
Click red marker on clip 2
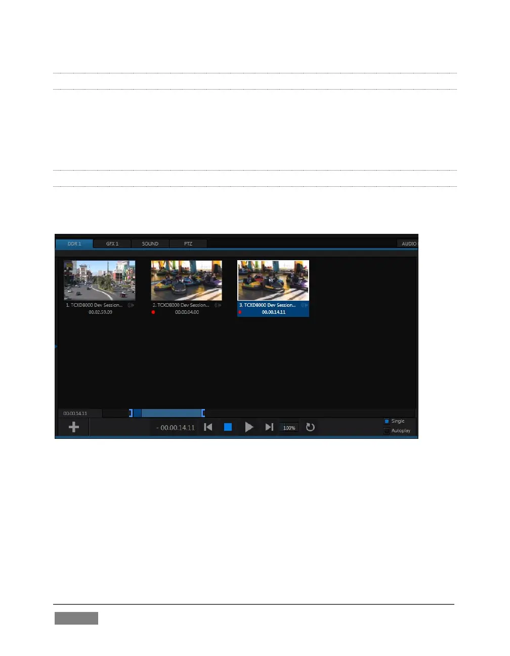coord(153,312)
